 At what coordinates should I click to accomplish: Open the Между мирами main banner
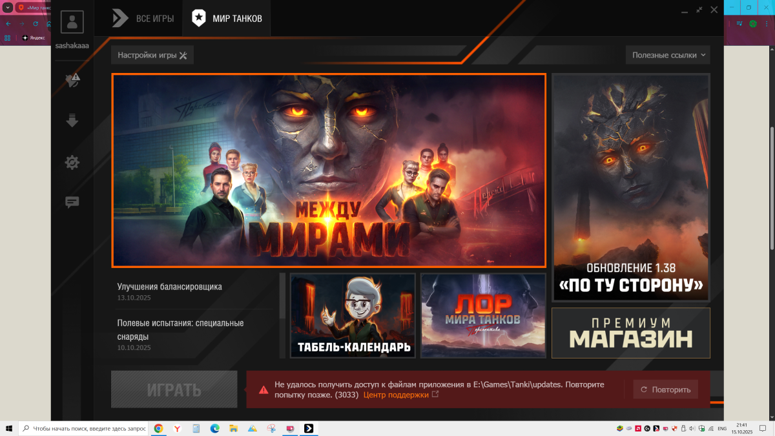click(329, 170)
